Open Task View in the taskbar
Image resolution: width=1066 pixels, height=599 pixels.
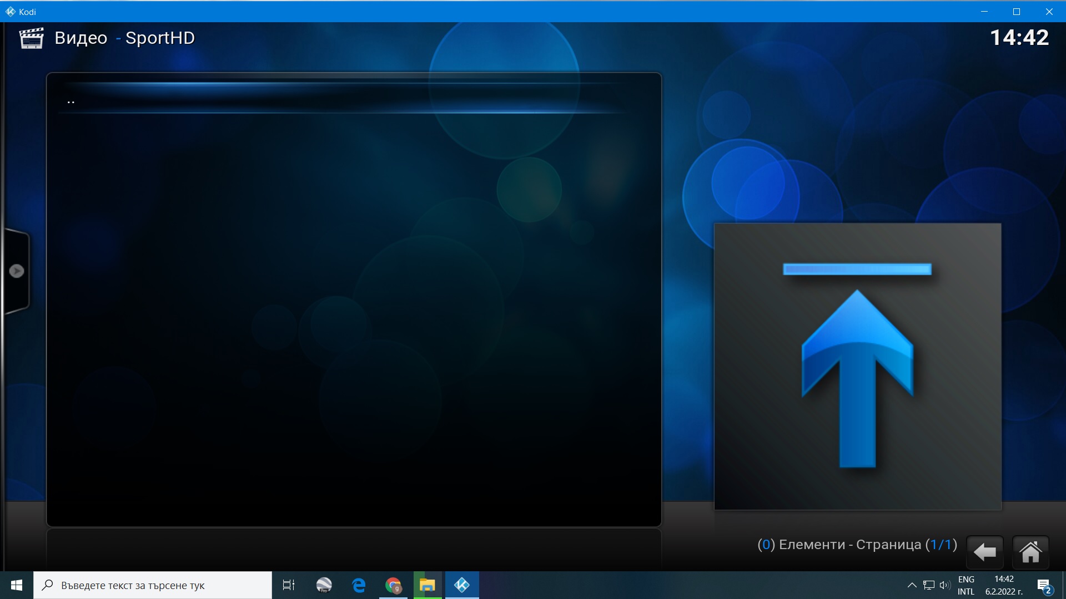(289, 585)
